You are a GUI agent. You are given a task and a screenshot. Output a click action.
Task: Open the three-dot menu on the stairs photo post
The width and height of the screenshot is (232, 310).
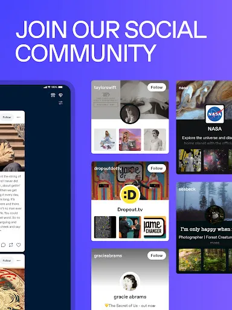pos(19,117)
